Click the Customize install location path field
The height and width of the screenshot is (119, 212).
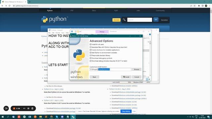pyautogui.click(x=110, y=69)
